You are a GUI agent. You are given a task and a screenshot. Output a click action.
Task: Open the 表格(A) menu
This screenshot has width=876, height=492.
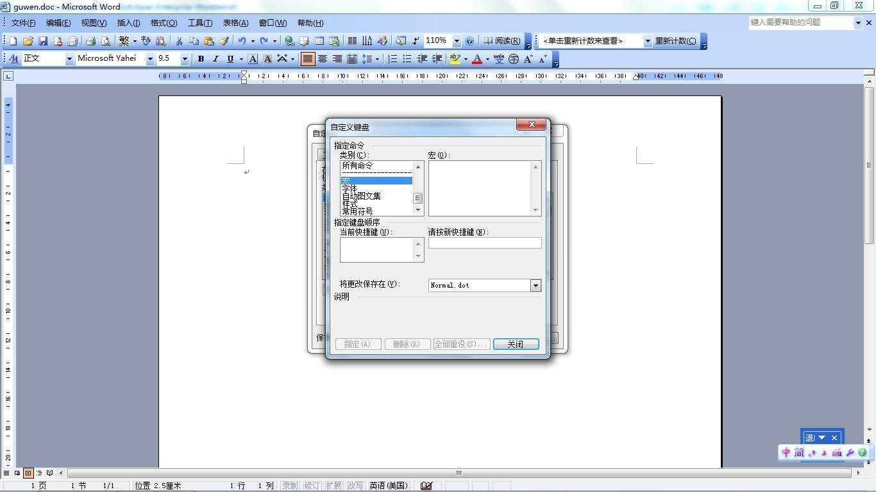[x=235, y=23]
